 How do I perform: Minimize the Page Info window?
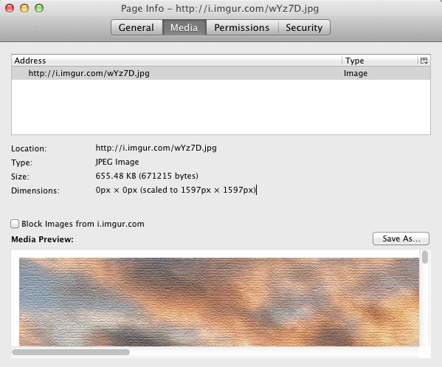24,8
